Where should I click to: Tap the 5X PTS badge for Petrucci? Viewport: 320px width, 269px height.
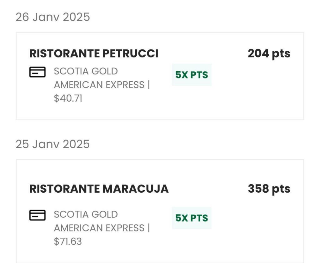tap(192, 75)
